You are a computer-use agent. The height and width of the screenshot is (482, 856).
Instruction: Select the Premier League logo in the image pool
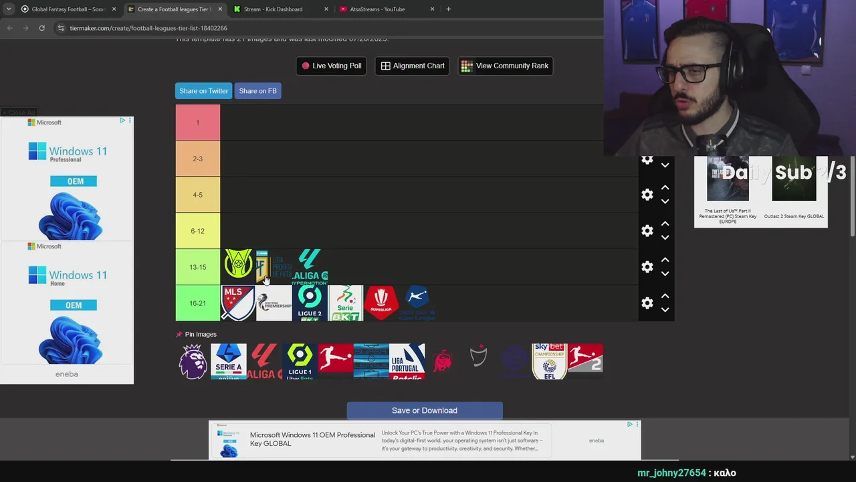click(193, 361)
